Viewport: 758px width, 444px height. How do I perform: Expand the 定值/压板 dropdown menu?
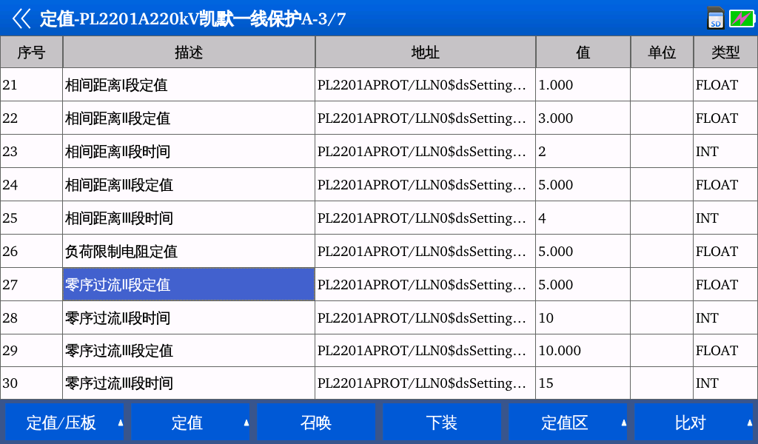point(64,423)
